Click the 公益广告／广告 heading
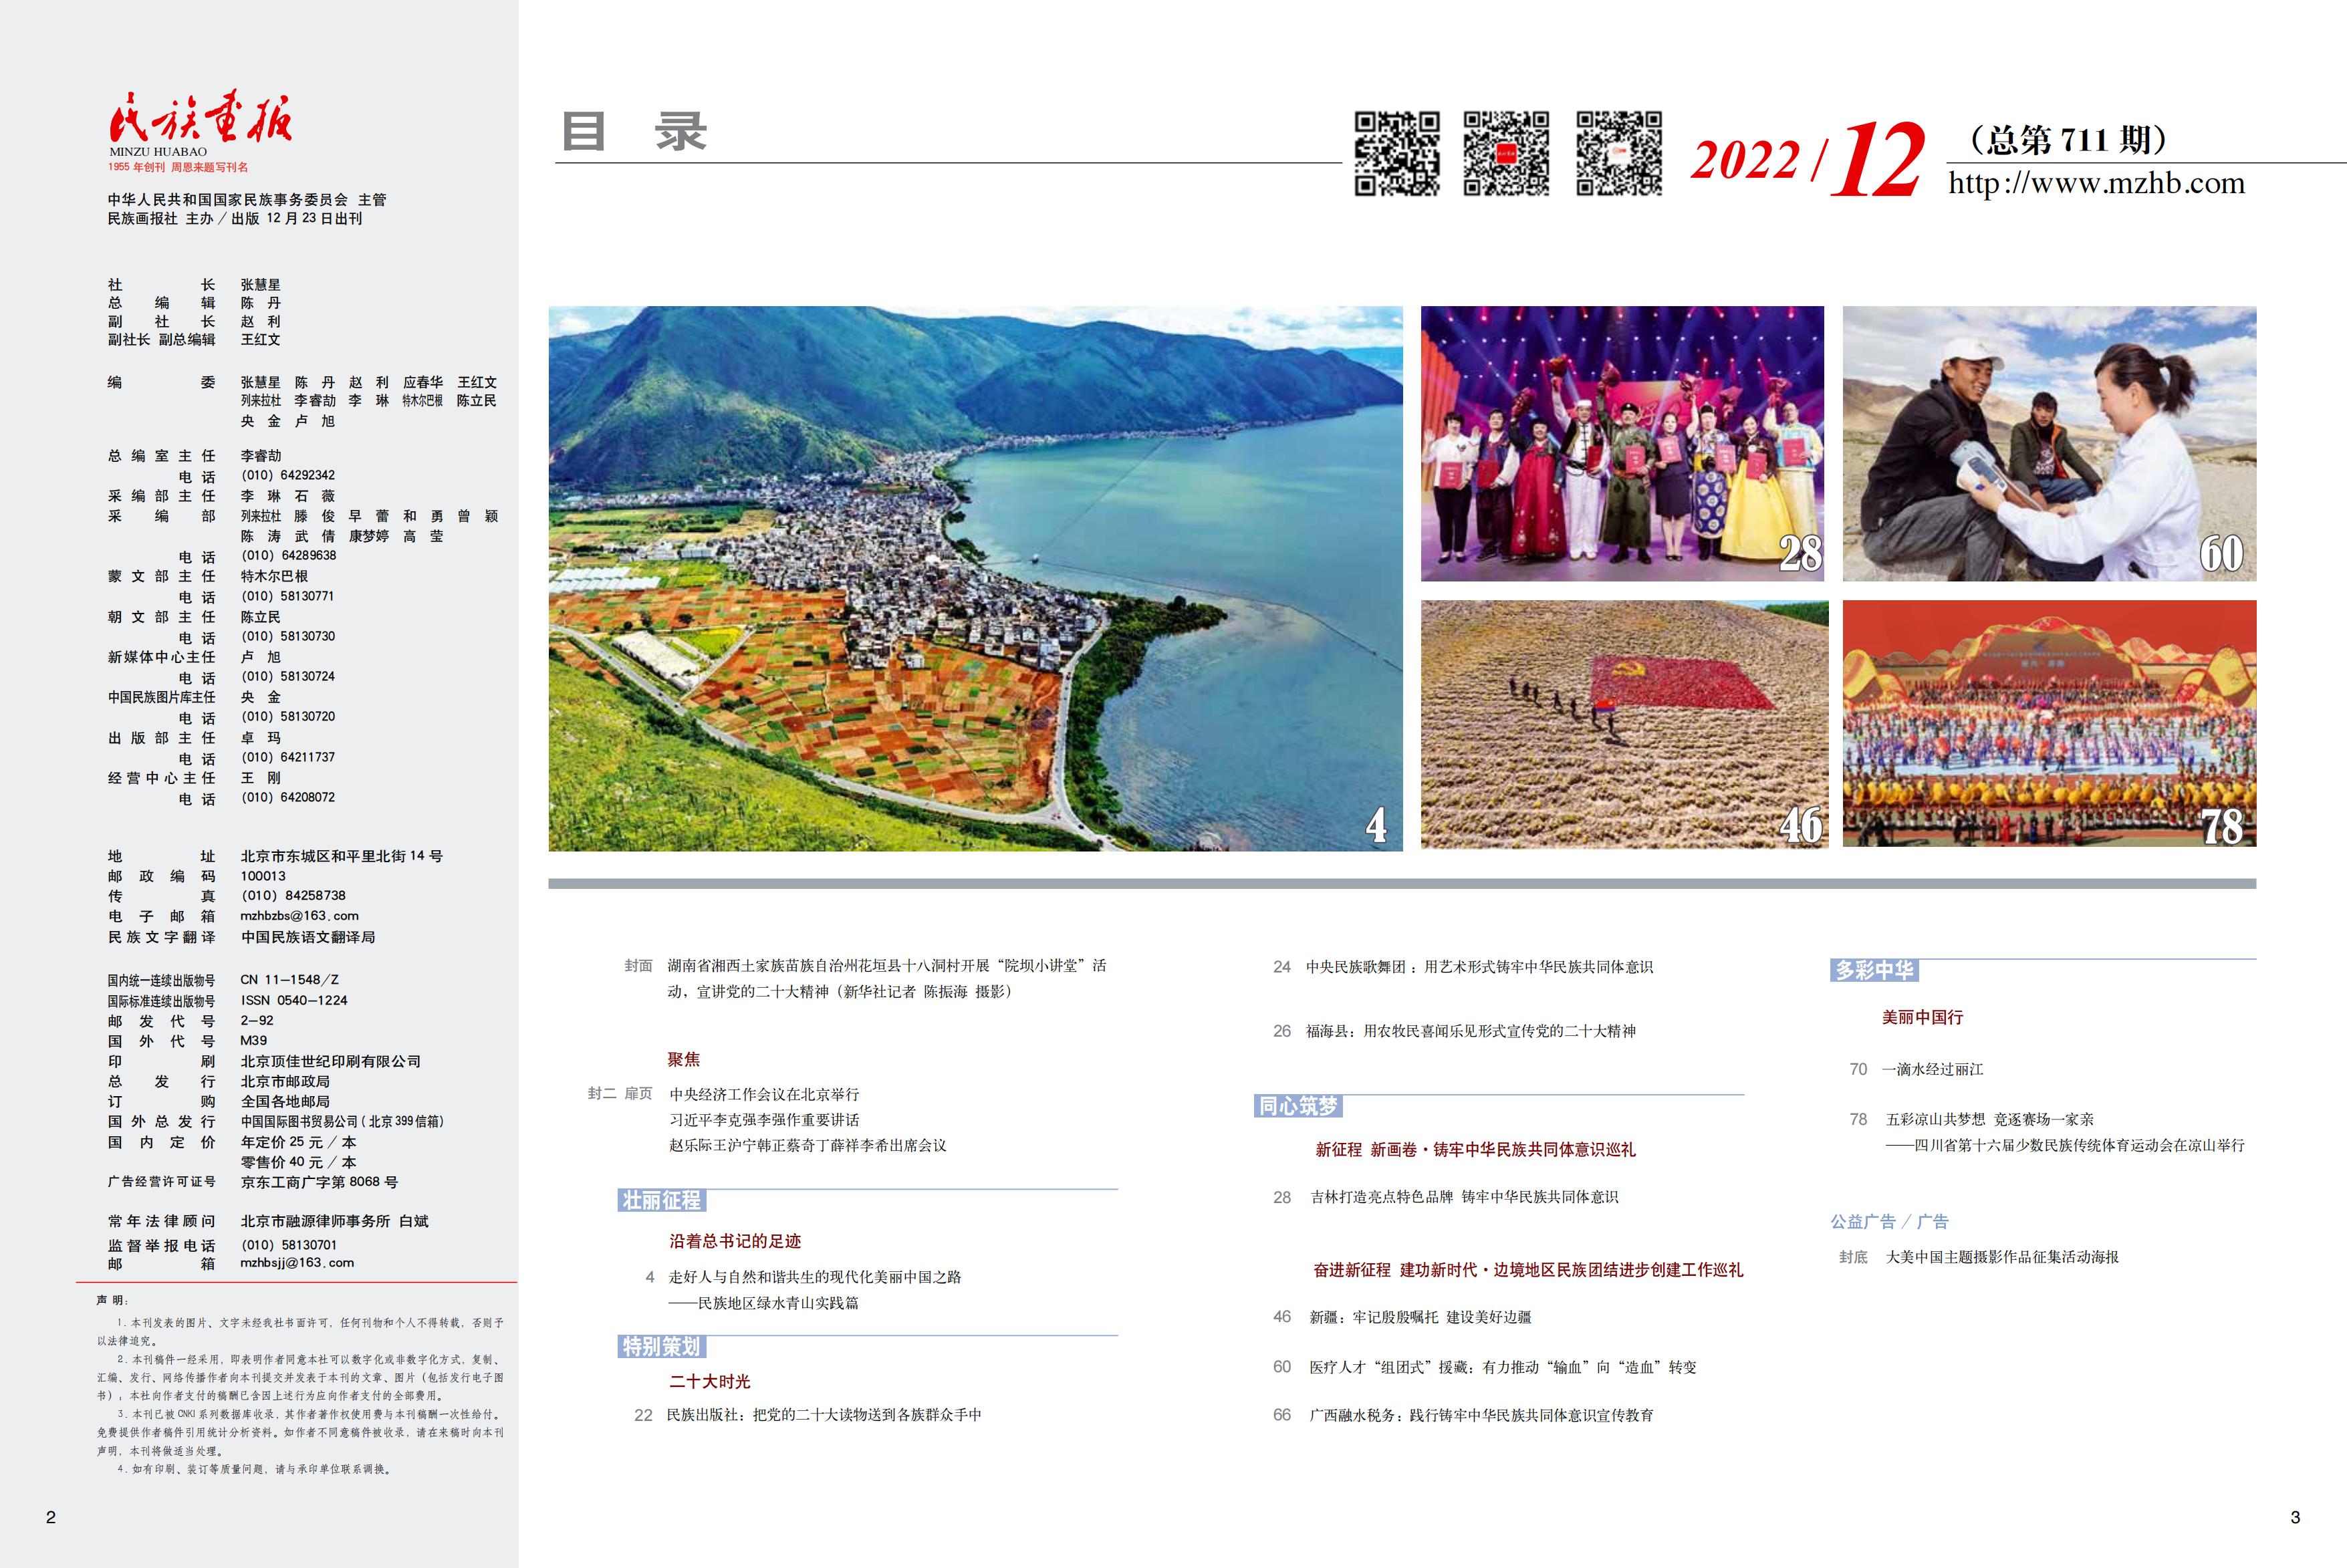Image resolution: width=2347 pixels, height=1568 pixels. point(1889,1222)
